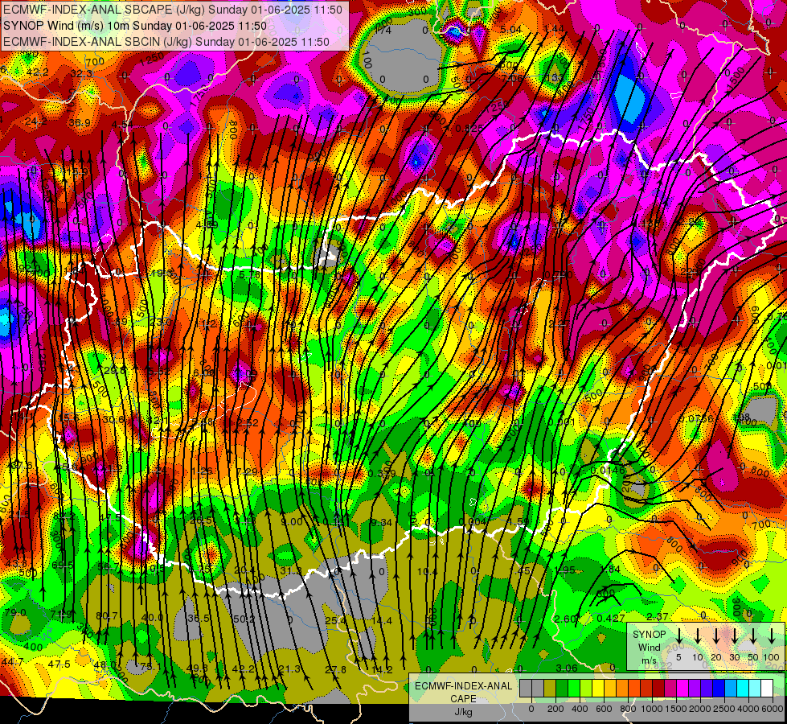Select the amber swatch above the 600 tick

click(610, 688)
